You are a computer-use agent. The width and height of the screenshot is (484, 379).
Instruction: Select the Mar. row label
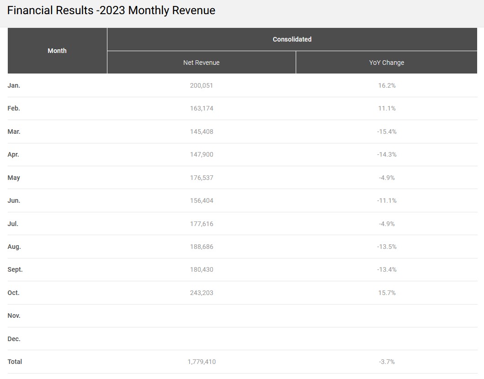[x=14, y=132]
